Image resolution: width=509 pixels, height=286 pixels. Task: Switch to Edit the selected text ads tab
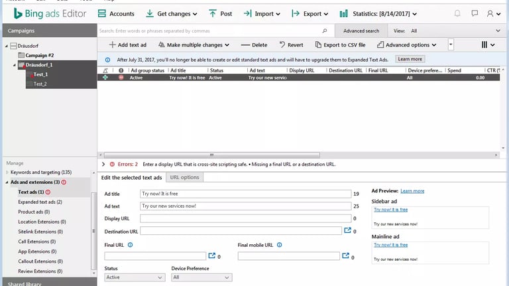click(131, 177)
